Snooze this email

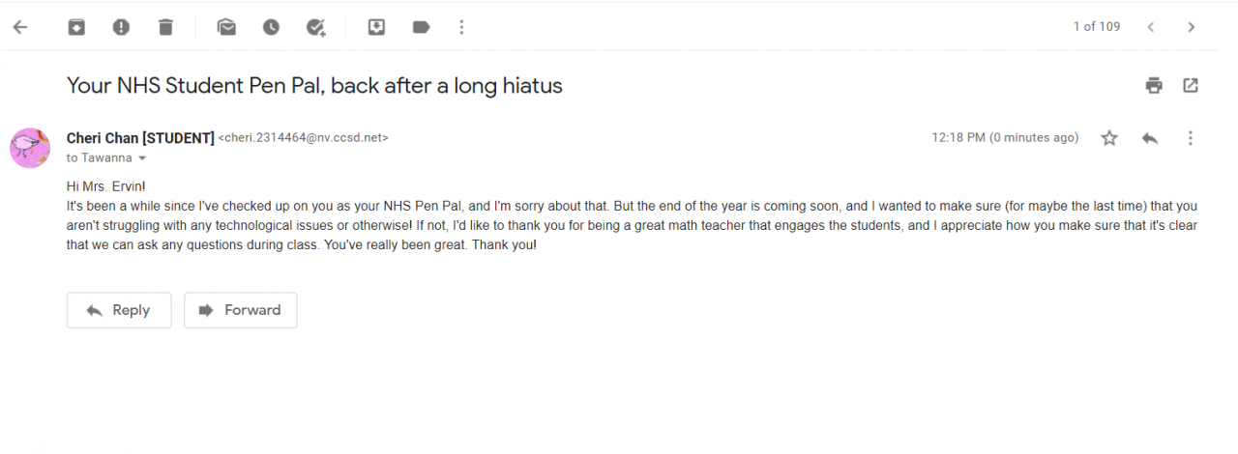pos(271,27)
